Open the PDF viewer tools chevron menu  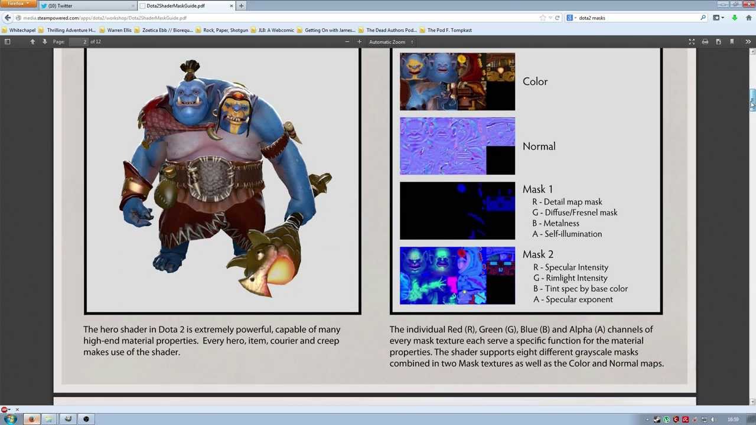748,42
